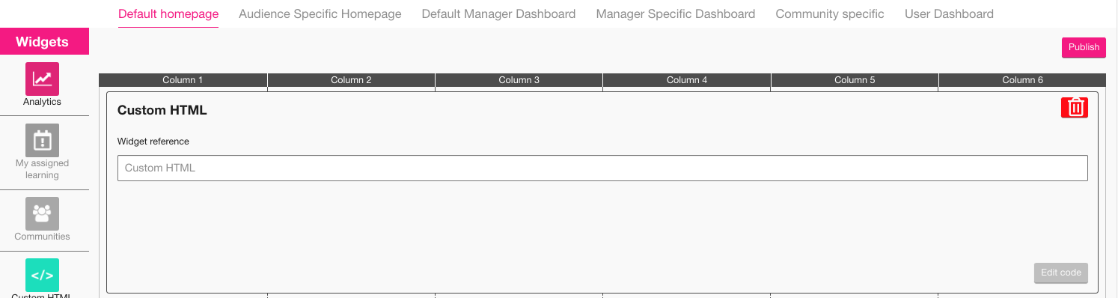Switch to Community specific tab

click(830, 13)
